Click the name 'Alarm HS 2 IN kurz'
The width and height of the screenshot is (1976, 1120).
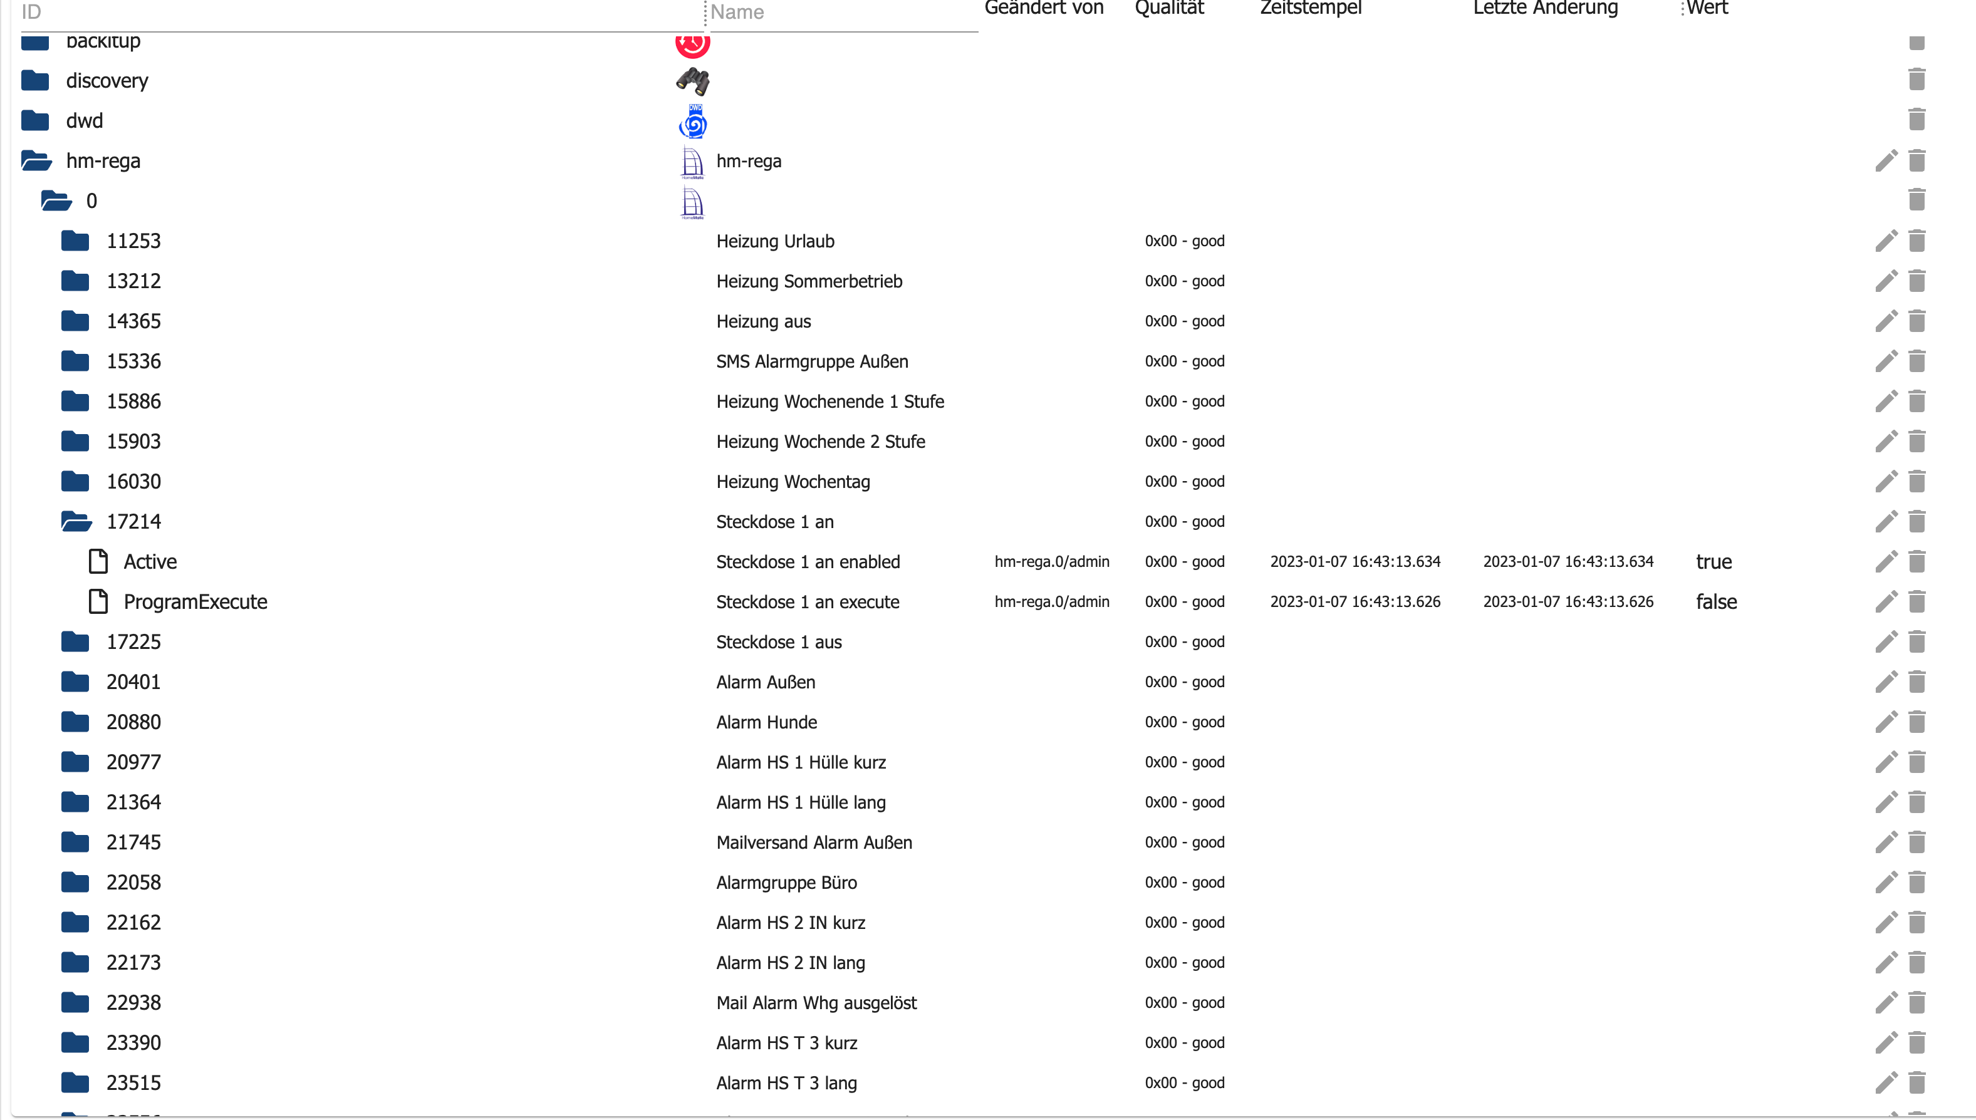(790, 922)
